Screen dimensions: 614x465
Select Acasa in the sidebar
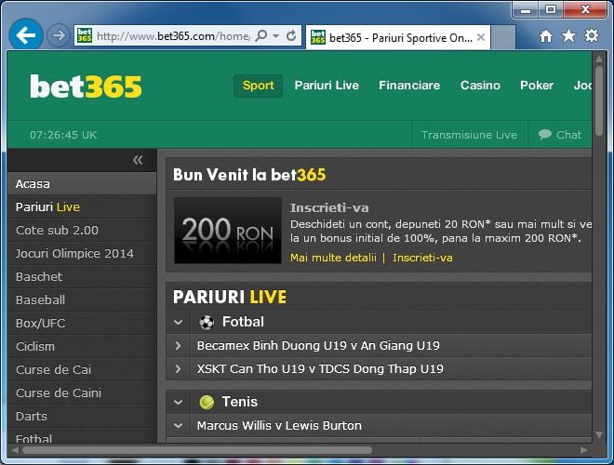82,183
